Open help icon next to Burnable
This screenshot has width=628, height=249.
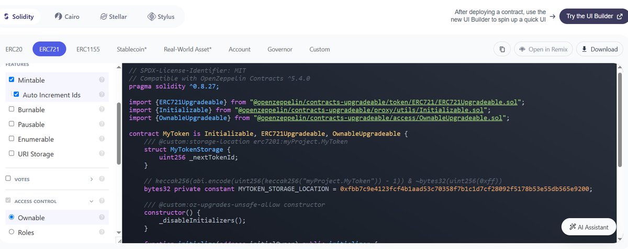coord(102,109)
